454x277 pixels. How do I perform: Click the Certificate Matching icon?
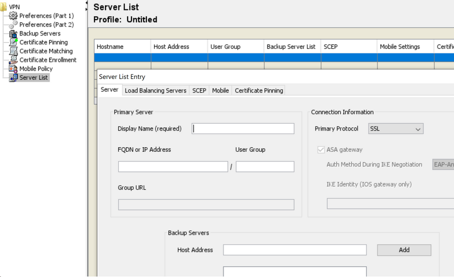click(13, 51)
